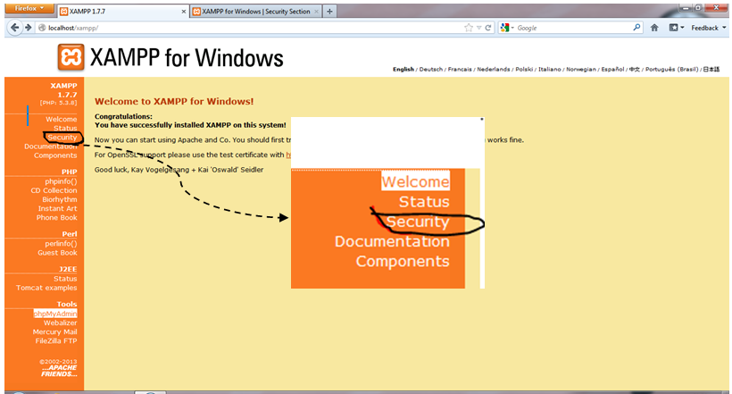Open Security in the sidebar
732x394 pixels.
pyautogui.click(x=62, y=138)
